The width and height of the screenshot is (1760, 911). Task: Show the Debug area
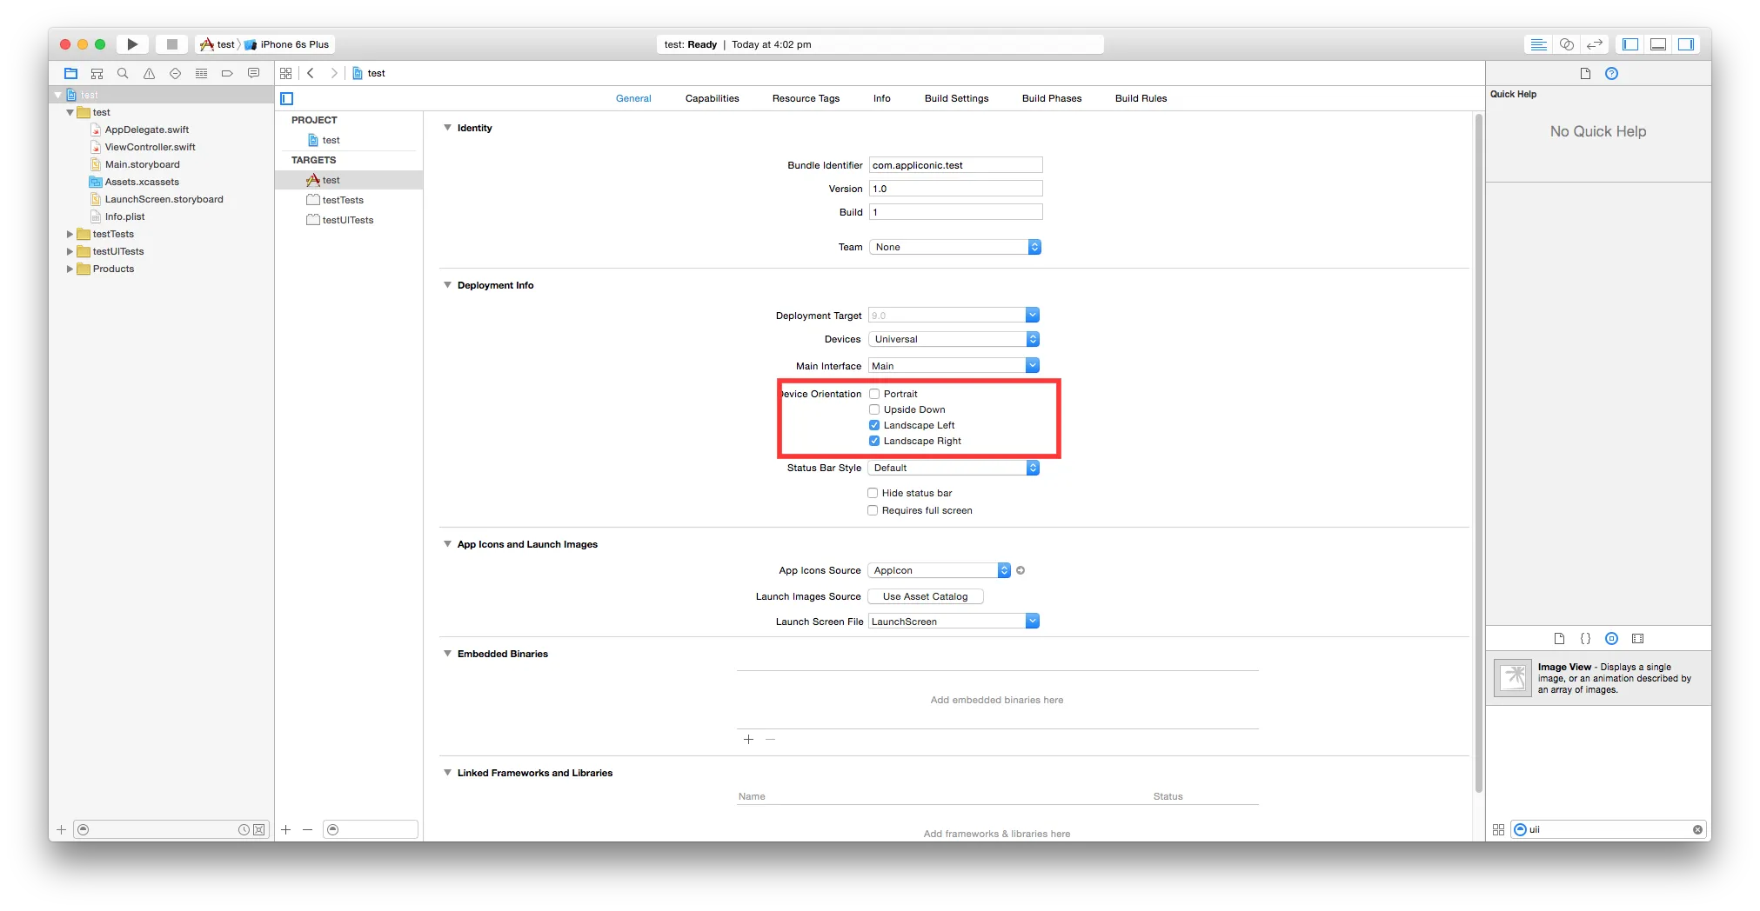(1659, 44)
